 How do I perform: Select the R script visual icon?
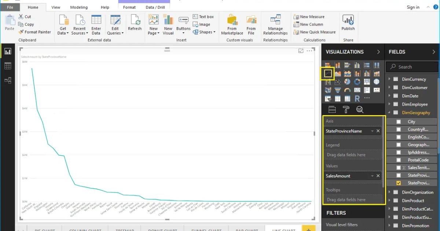[357, 98]
